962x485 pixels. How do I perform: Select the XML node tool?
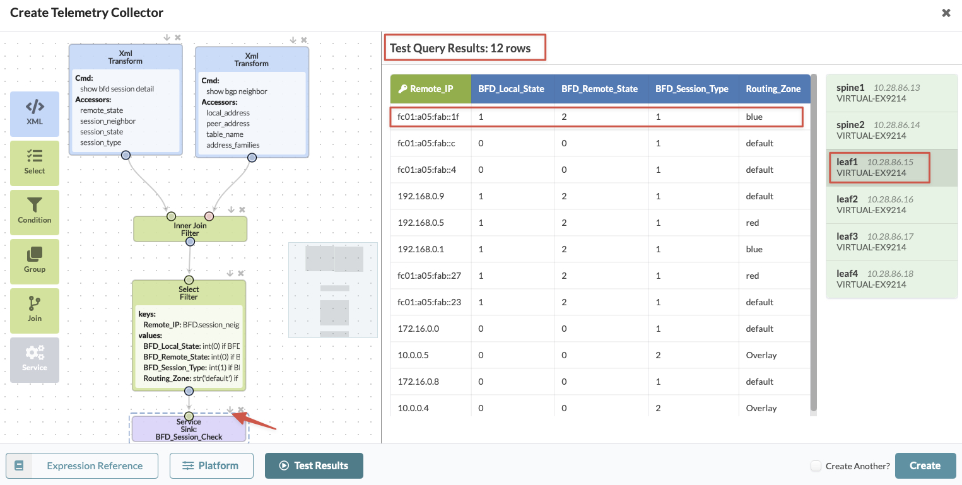[x=35, y=114]
